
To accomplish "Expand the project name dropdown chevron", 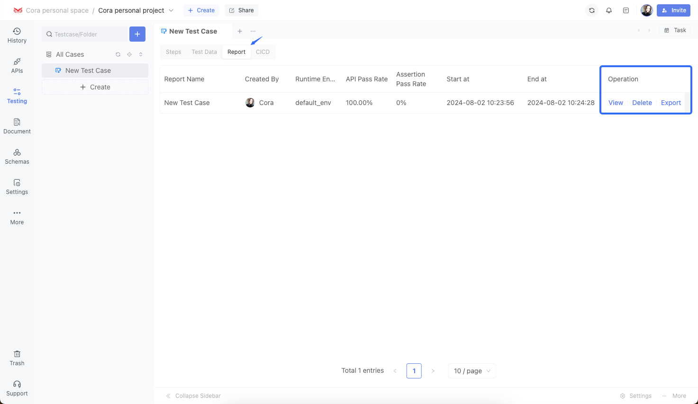I will point(171,10).
